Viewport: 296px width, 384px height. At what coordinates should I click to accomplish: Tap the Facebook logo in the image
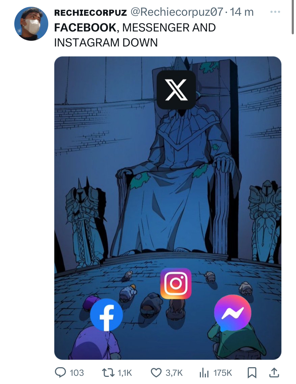coord(106,315)
